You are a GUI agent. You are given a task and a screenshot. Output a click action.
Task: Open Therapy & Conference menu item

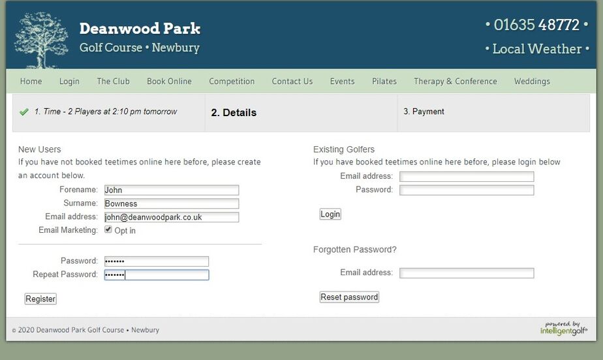coord(456,82)
